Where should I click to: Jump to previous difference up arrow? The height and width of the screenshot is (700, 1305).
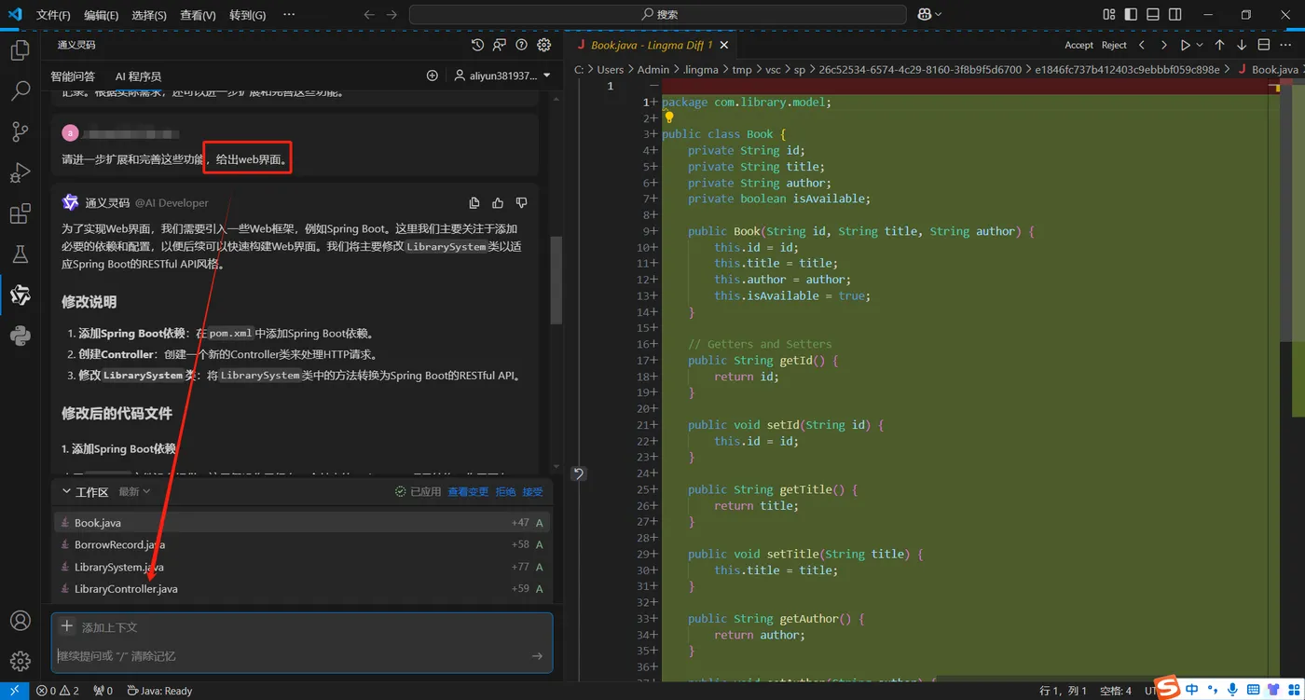click(1221, 45)
